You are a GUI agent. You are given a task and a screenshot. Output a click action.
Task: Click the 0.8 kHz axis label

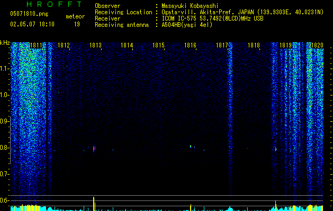5,148
